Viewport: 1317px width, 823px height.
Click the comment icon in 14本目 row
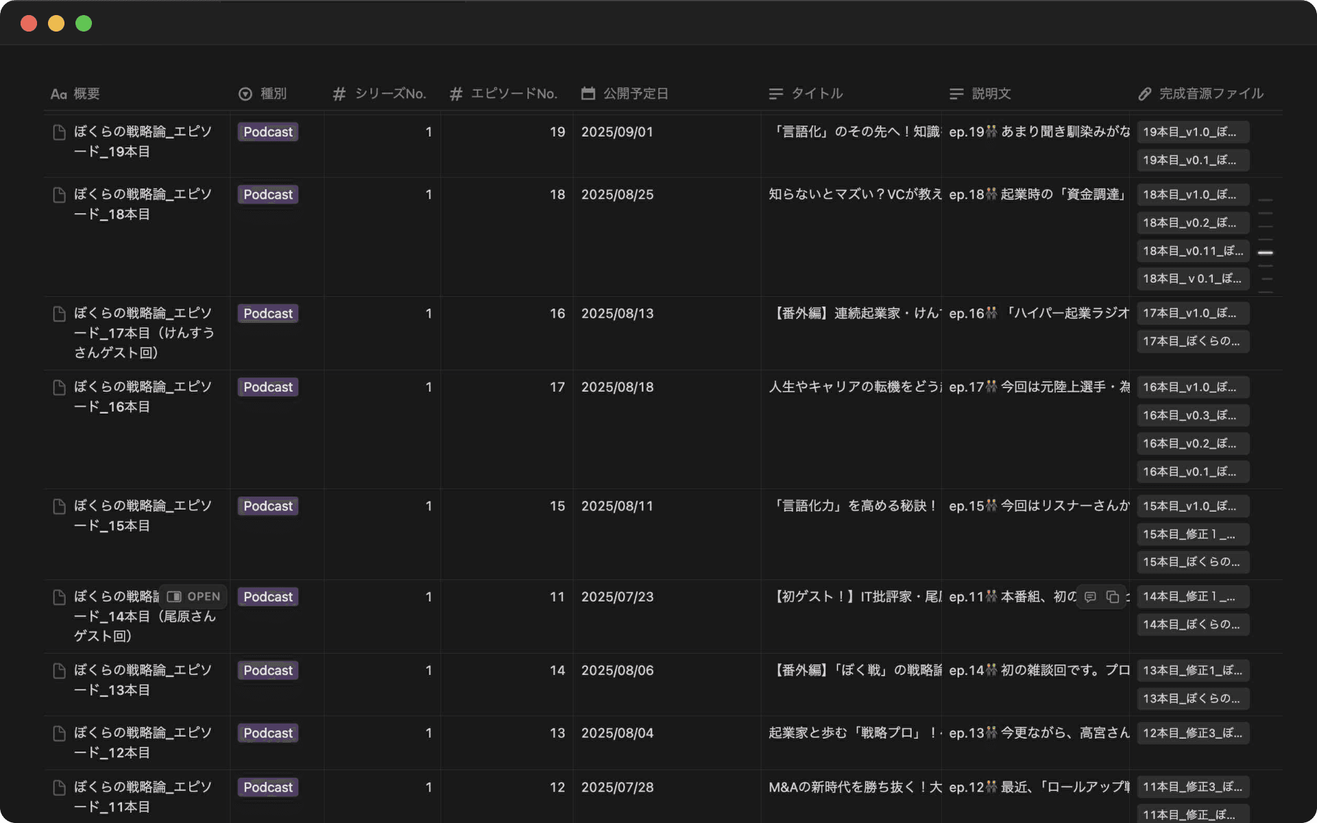click(1090, 597)
